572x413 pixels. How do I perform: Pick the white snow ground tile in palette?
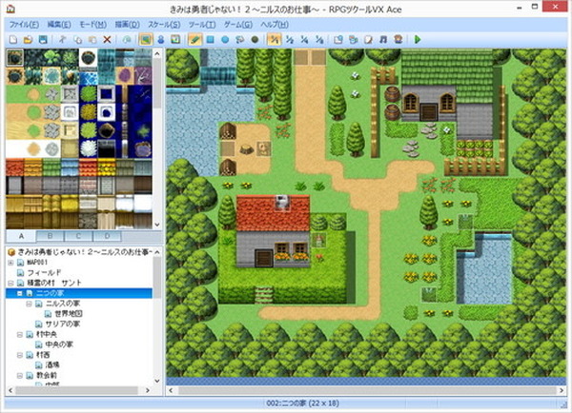[x=14, y=149]
